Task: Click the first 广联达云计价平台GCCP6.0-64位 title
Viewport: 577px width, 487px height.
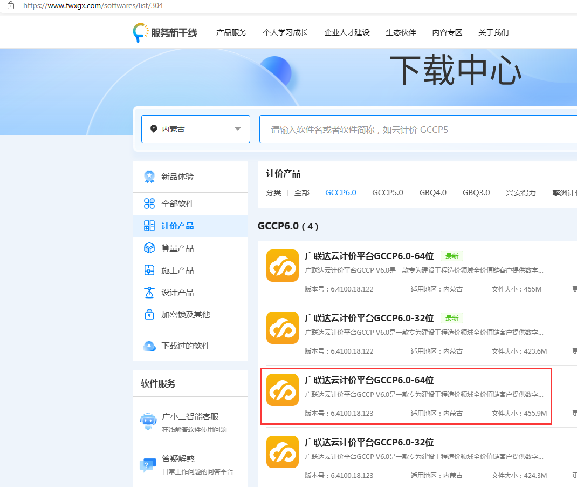Action: 369,256
